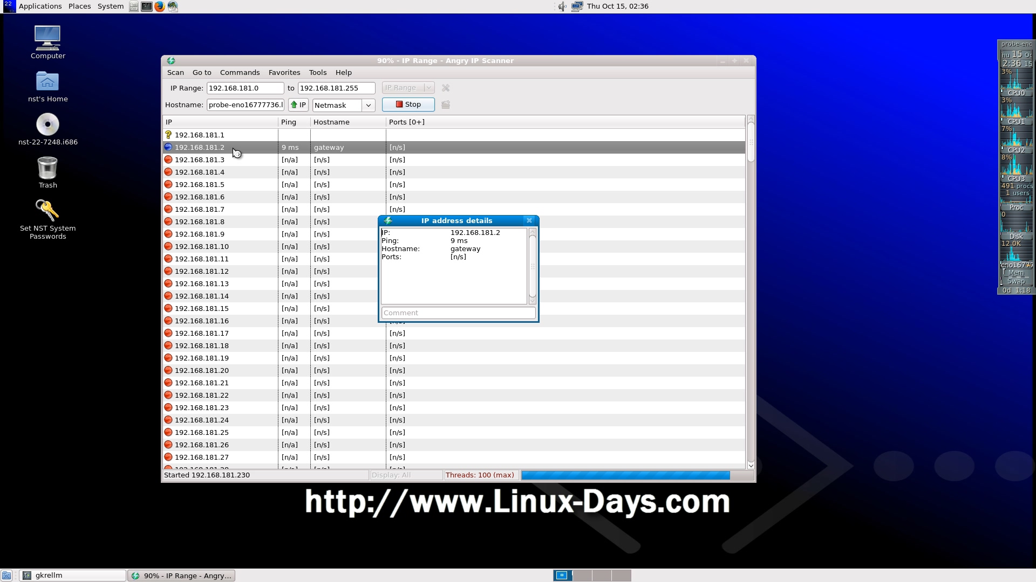
Task: Open Set NST System Passwords icon
Action: 47,219
